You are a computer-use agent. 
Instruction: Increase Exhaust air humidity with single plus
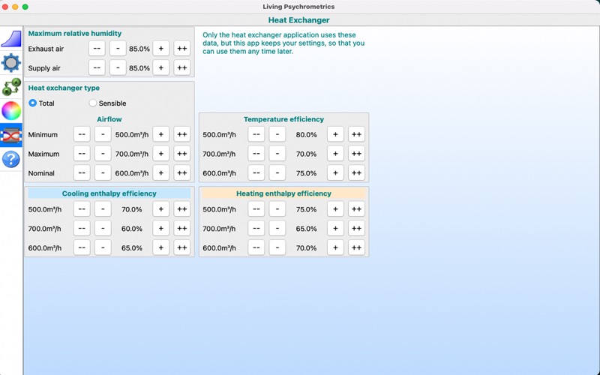point(161,49)
